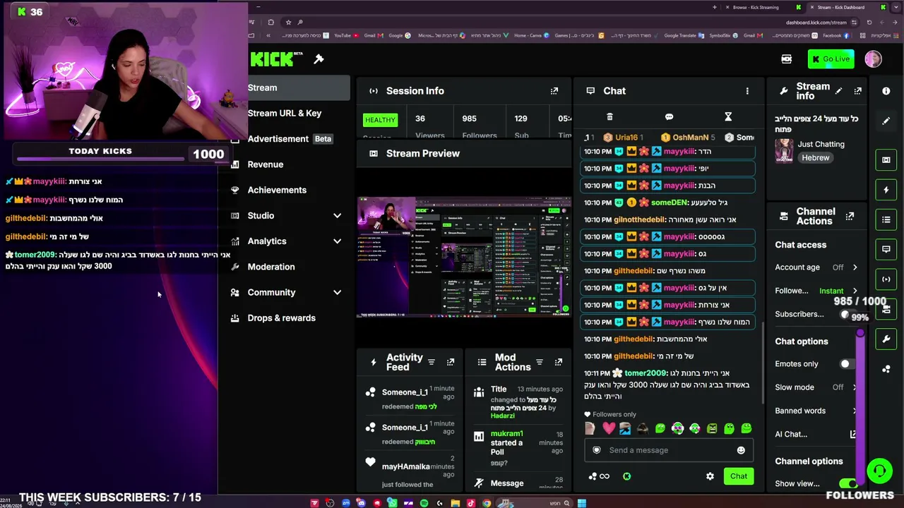
Task: Open the green support headset button
Action: 879,470
